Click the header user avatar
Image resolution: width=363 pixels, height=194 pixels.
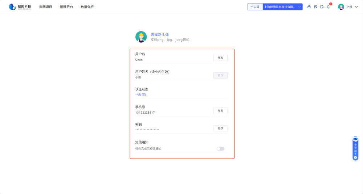coord(341,7)
